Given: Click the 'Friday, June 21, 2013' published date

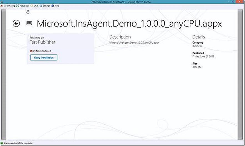Looking at the screenshot, I should (203, 56).
